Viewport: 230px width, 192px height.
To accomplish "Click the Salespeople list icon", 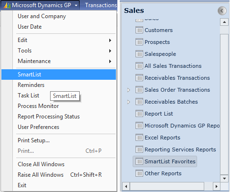I will point(139,54).
